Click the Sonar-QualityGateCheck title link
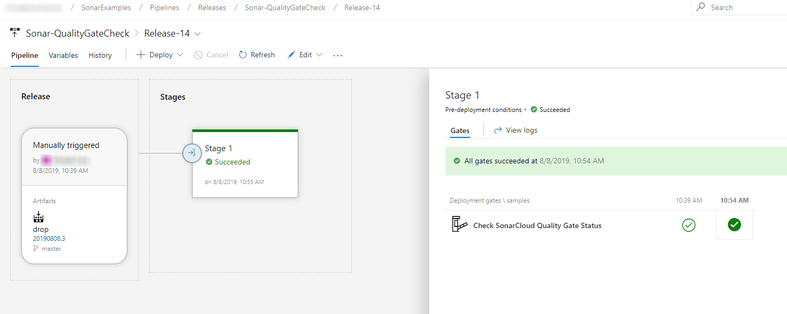 [x=77, y=33]
